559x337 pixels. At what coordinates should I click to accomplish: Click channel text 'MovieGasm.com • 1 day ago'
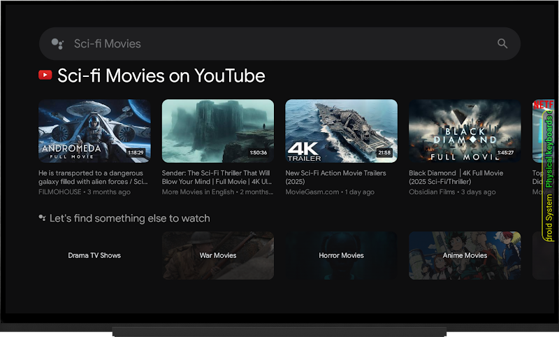(x=330, y=192)
